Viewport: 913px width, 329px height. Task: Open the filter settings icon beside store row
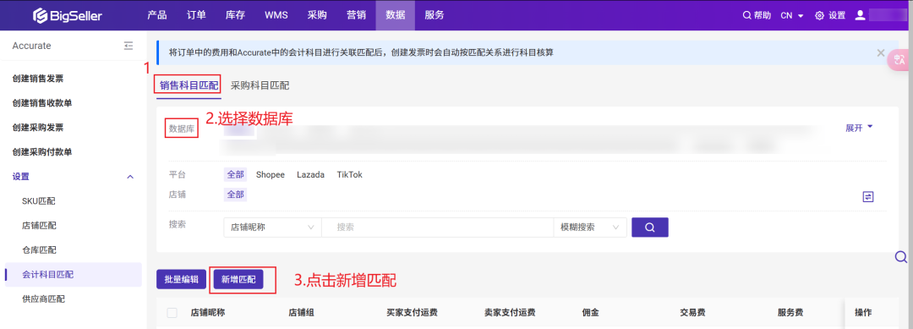pyautogui.click(x=868, y=197)
